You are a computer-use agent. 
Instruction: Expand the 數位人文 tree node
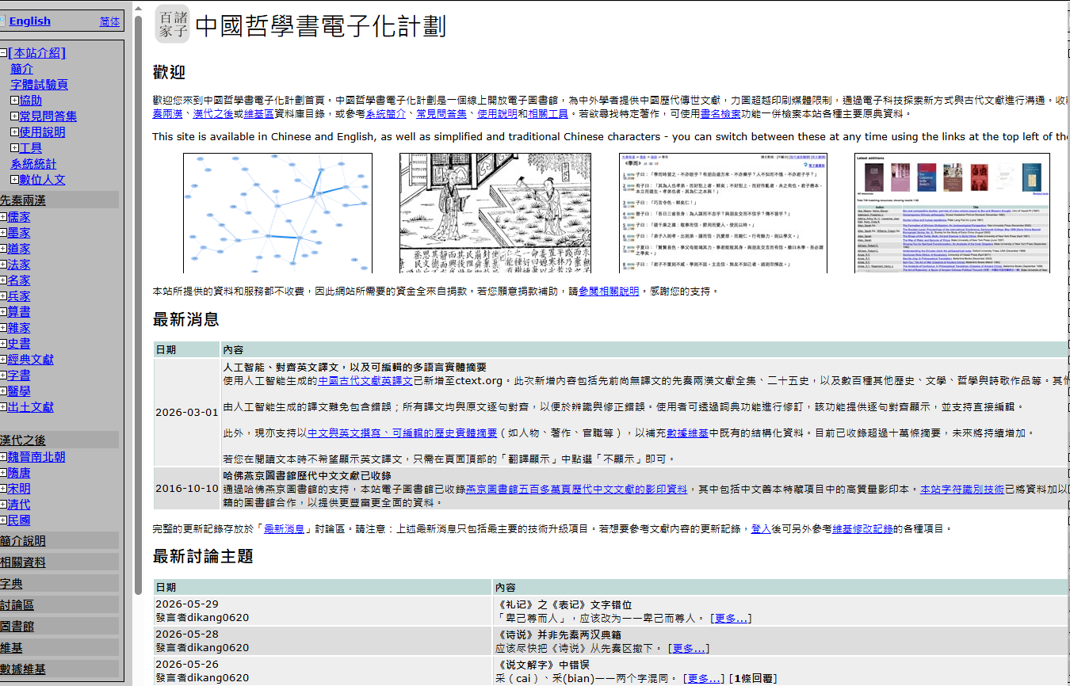coord(14,180)
